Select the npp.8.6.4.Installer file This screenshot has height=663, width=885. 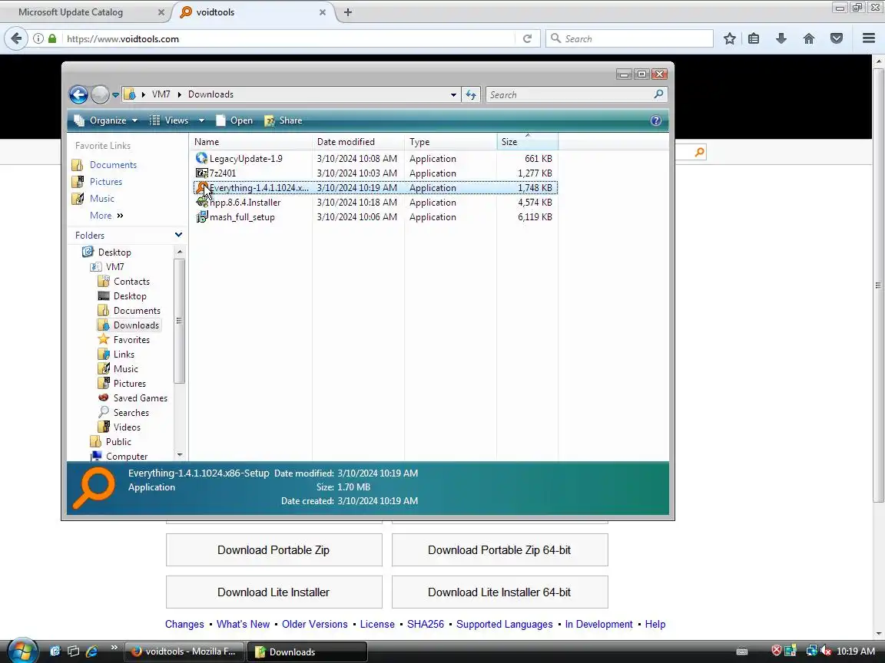tap(245, 203)
